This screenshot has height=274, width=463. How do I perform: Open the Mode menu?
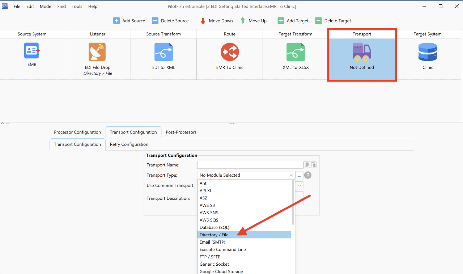coord(45,7)
